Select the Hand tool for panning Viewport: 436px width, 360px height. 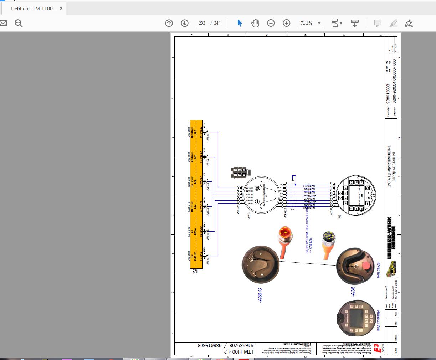click(255, 23)
